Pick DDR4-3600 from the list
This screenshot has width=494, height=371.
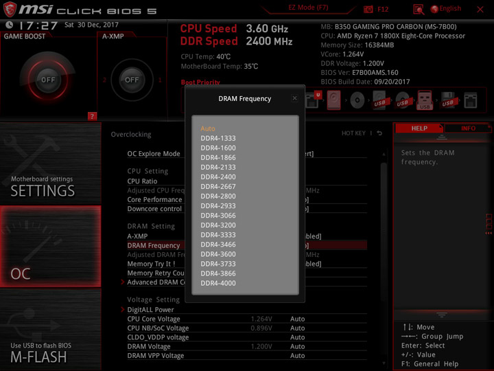click(x=218, y=254)
